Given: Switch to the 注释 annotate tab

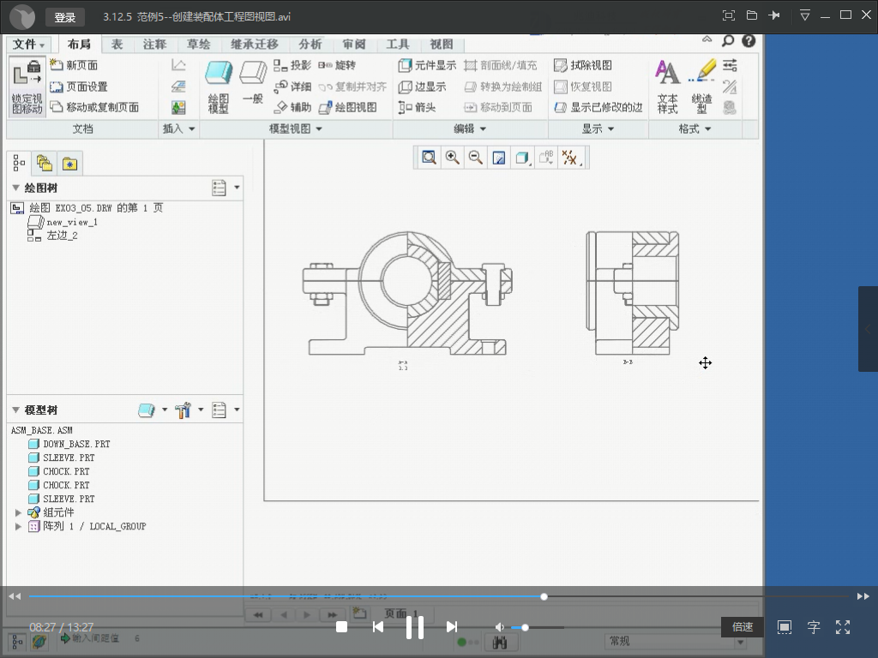Looking at the screenshot, I should tap(154, 45).
